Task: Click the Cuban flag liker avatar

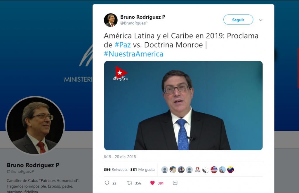Action: pyautogui.click(x=214, y=170)
